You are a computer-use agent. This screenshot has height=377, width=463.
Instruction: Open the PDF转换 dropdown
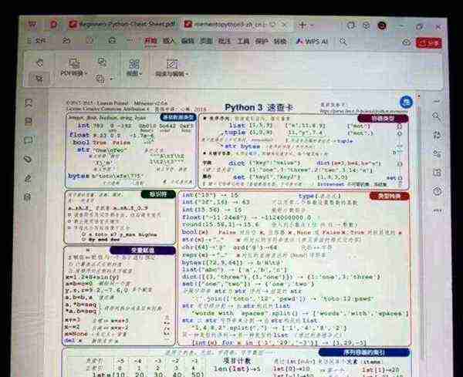click(73, 67)
